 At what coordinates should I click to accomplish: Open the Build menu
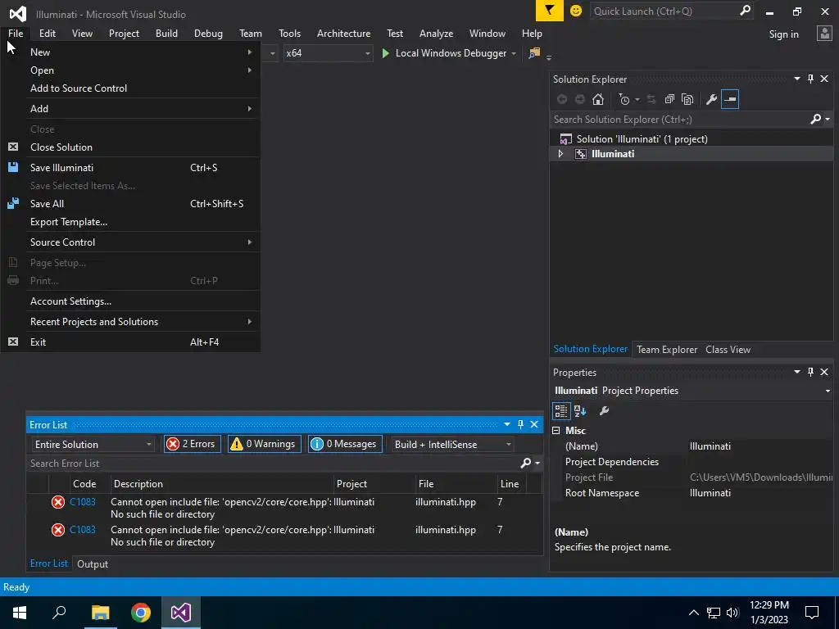(x=166, y=33)
